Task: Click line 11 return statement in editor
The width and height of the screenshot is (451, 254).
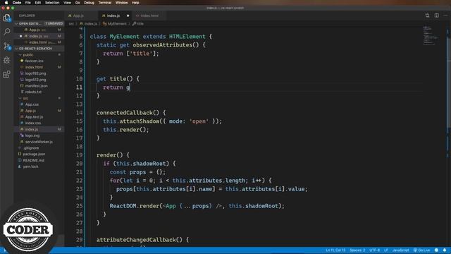Action: coord(116,87)
